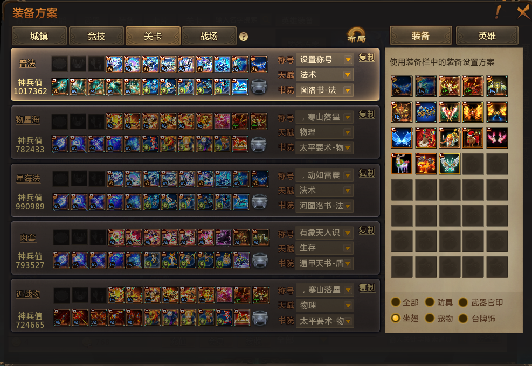Screen dimensions: 532x366
Task: Switch to the 竞技 tab
Action: (x=96, y=36)
